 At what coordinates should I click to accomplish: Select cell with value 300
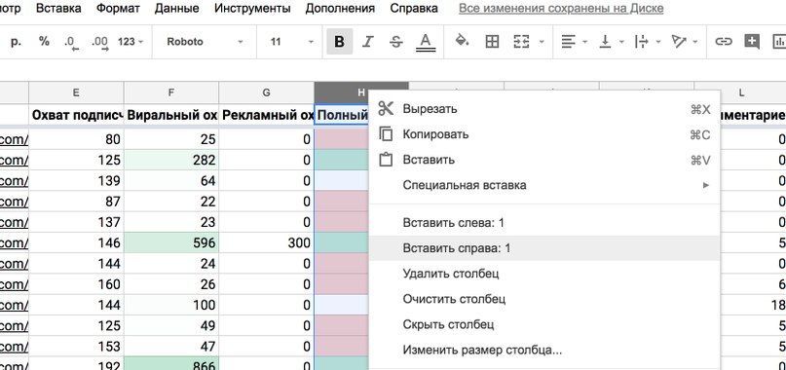coord(267,243)
